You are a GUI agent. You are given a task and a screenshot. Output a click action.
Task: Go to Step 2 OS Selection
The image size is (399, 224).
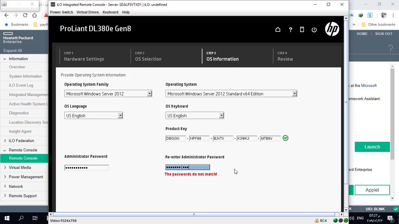(x=148, y=56)
